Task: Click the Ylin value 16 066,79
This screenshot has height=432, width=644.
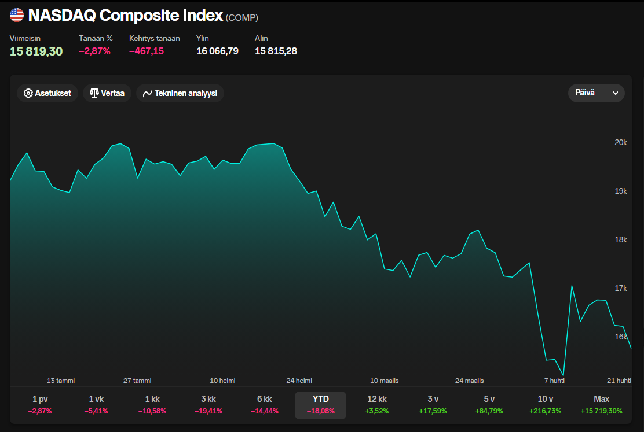Action: coord(217,51)
